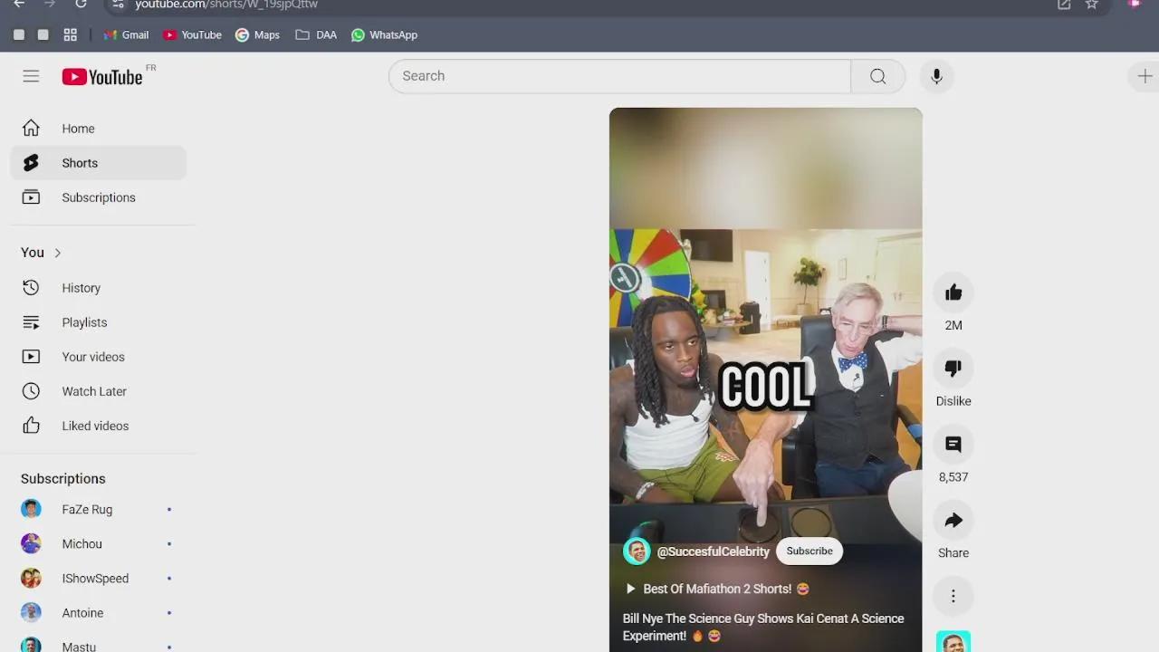Start voice search with microphone icon
Image resolution: width=1159 pixels, height=652 pixels.
point(936,76)
